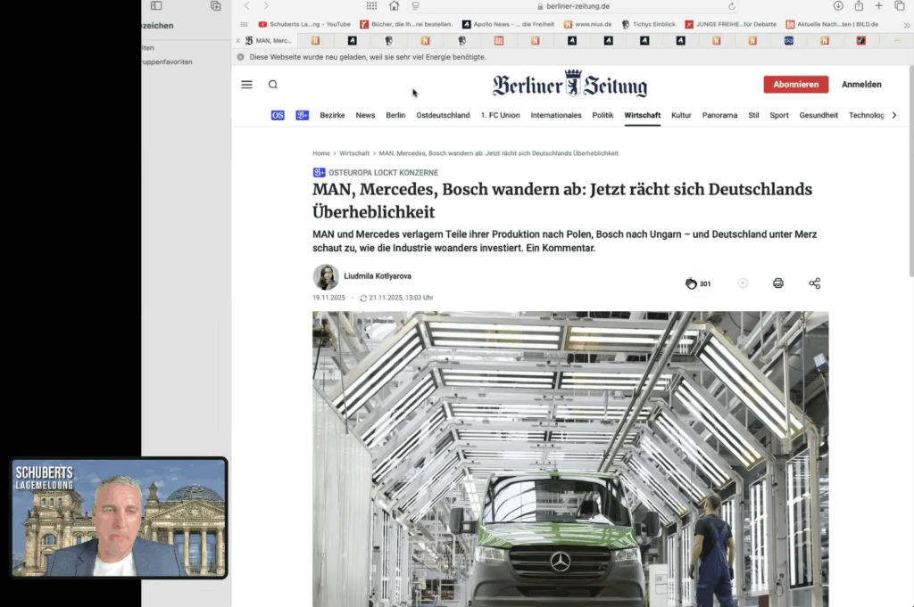
Task: Go to Safari home page icon
Action: tap(394, 6)
